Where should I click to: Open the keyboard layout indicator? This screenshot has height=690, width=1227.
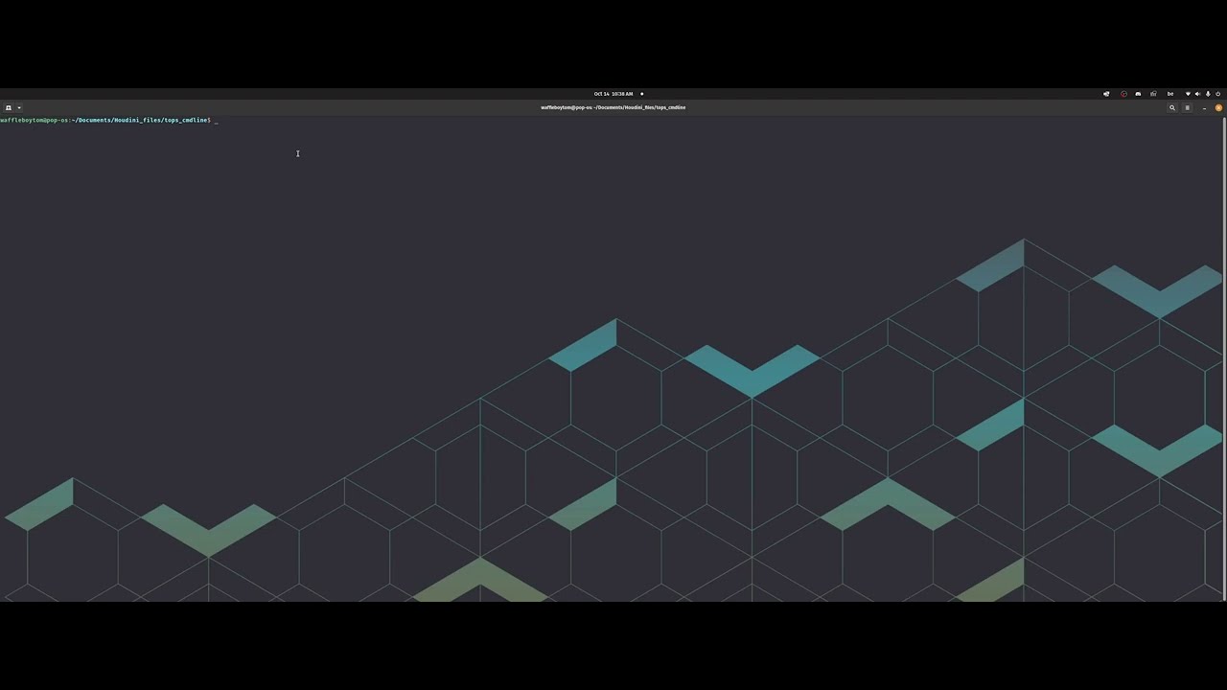click(x=1169, y=94)
